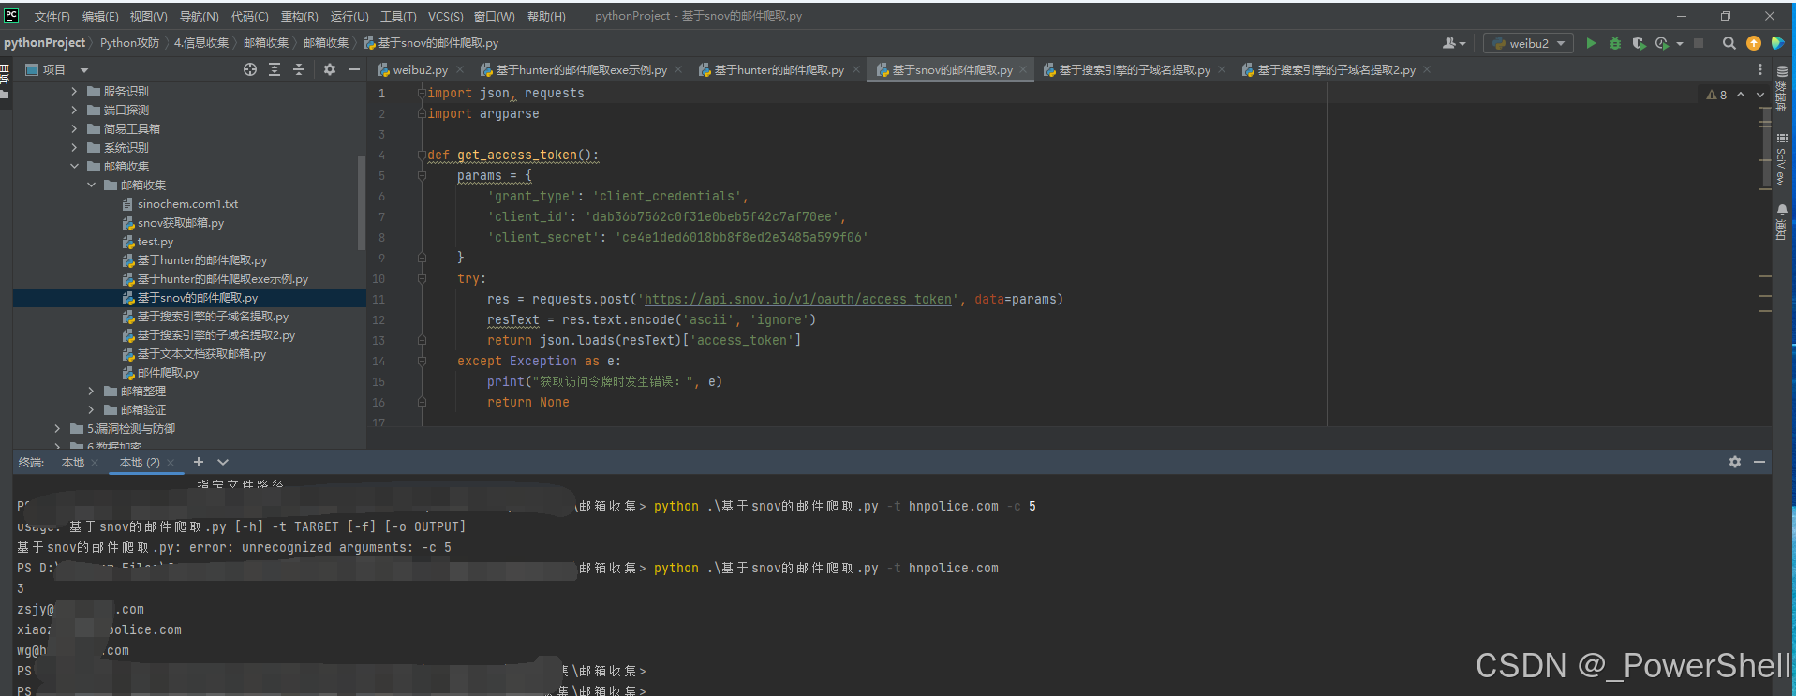Open the SciView tool window on the right sidebar
The height and width of the screenshot is (696, 1796).
(1782, 159)
